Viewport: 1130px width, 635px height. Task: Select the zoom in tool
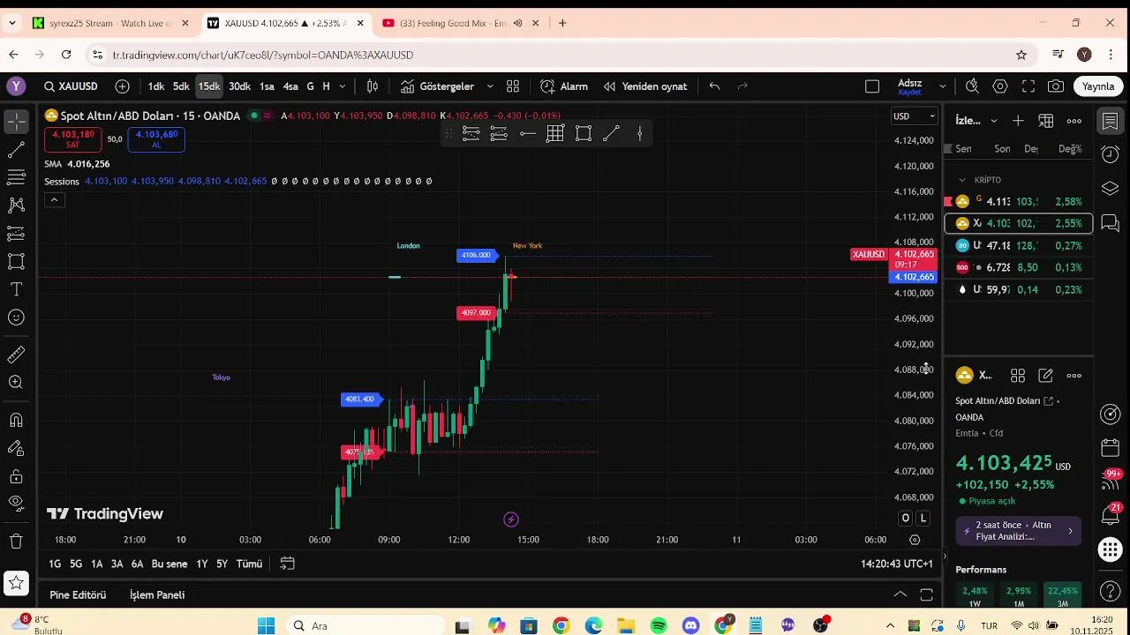16,383
